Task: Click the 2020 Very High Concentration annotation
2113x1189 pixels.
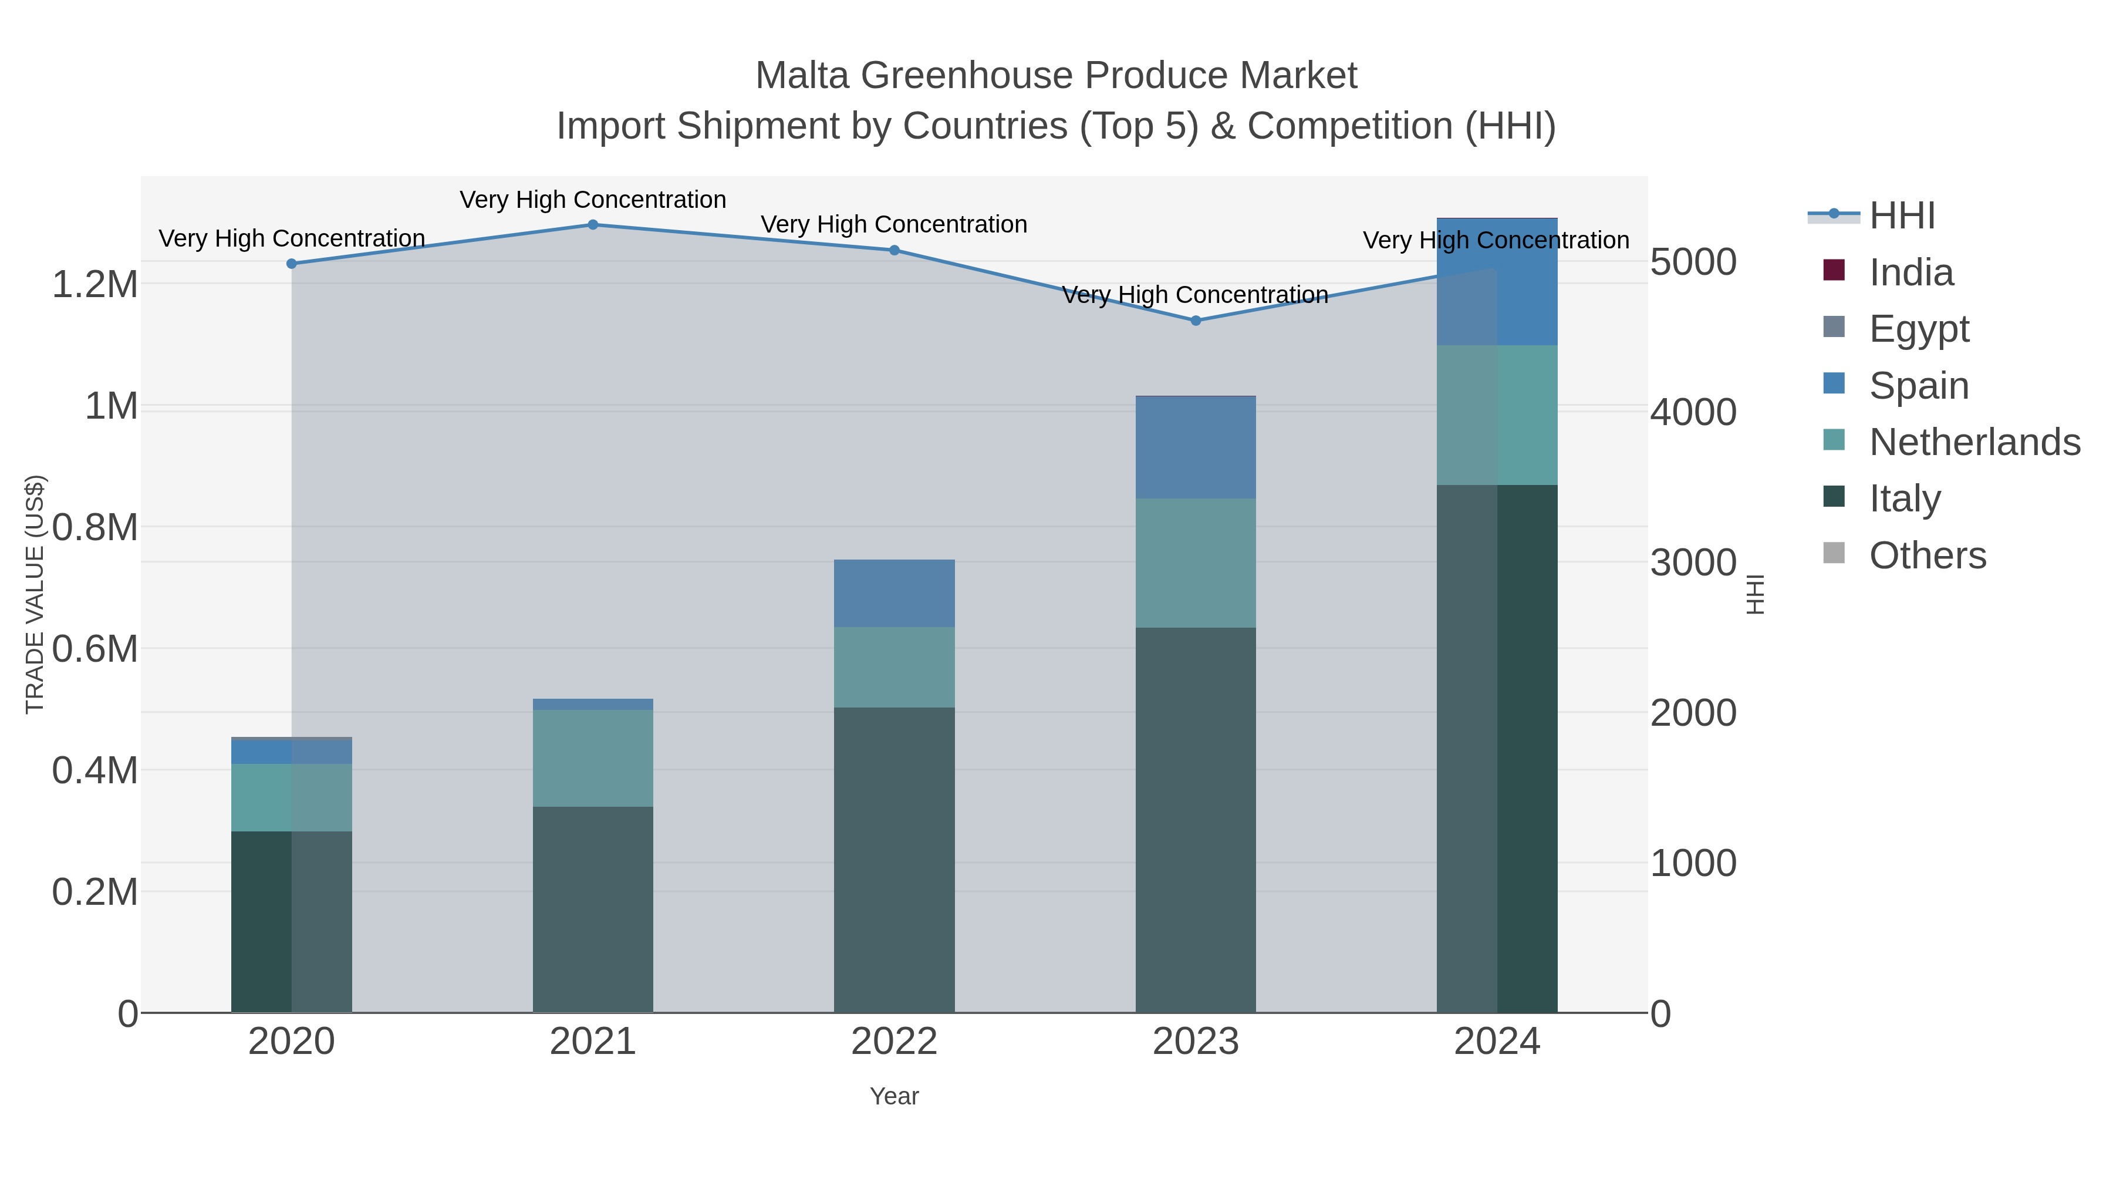Action: [292, 238]
